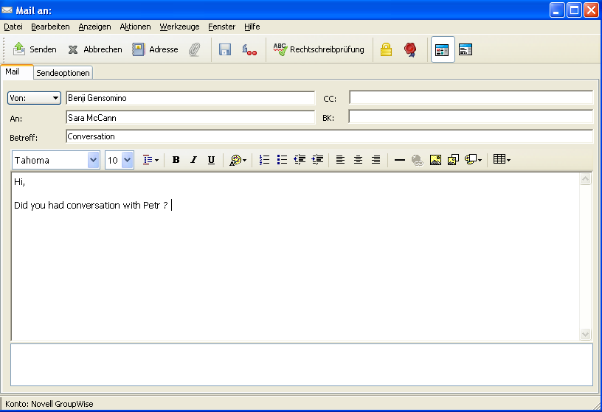Open the Bearbeiten menu
Image resolution: width=602 pixels, height=412 pixels.
(50, 27)
